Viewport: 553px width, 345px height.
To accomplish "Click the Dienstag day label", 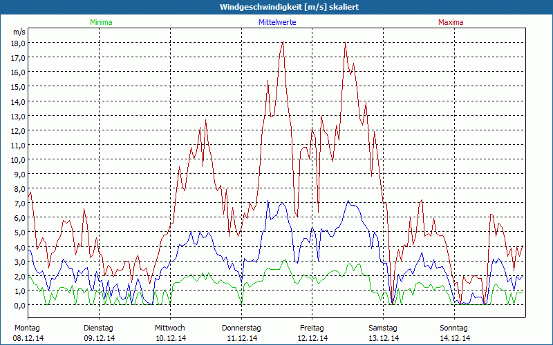I will coord(98,328).
